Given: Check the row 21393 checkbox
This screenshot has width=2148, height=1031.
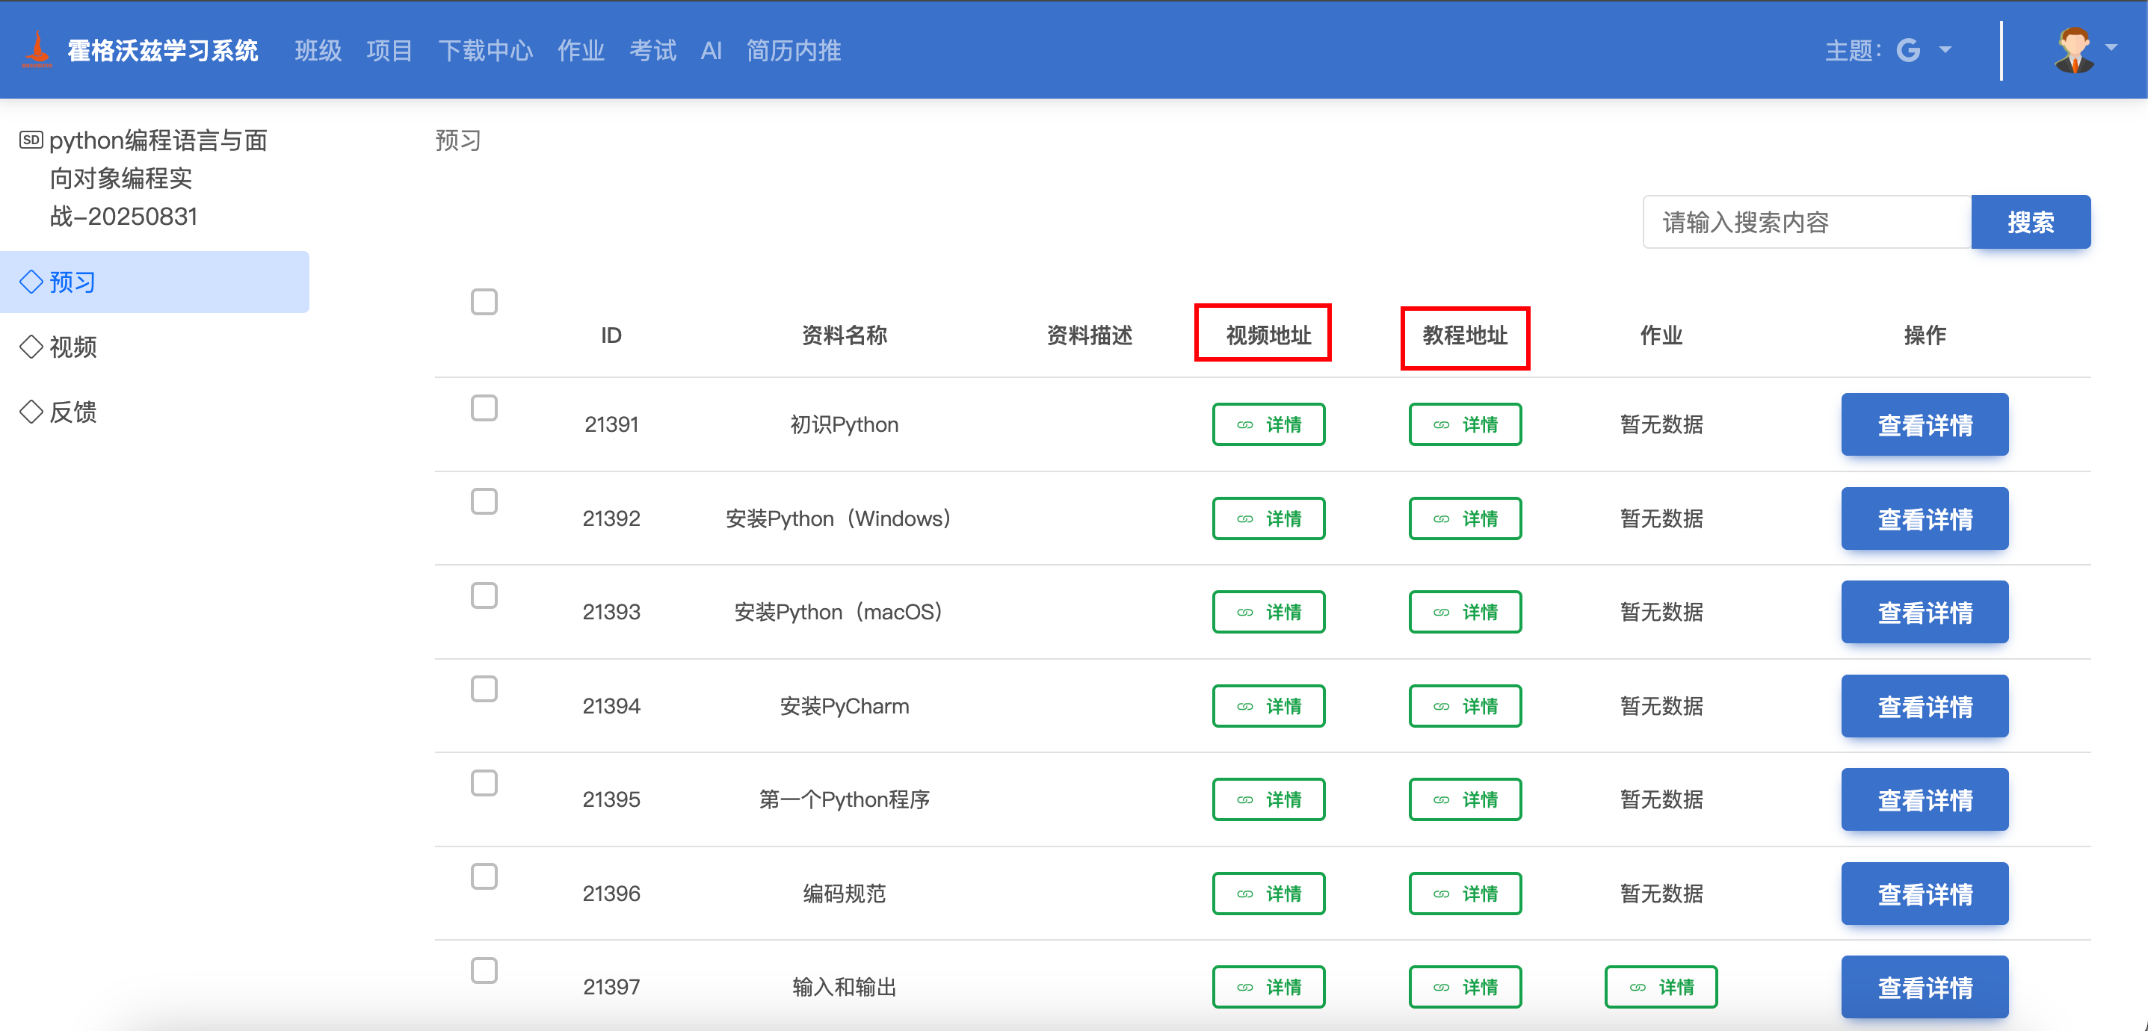Looking at the screenshot, I should point(484,595).
